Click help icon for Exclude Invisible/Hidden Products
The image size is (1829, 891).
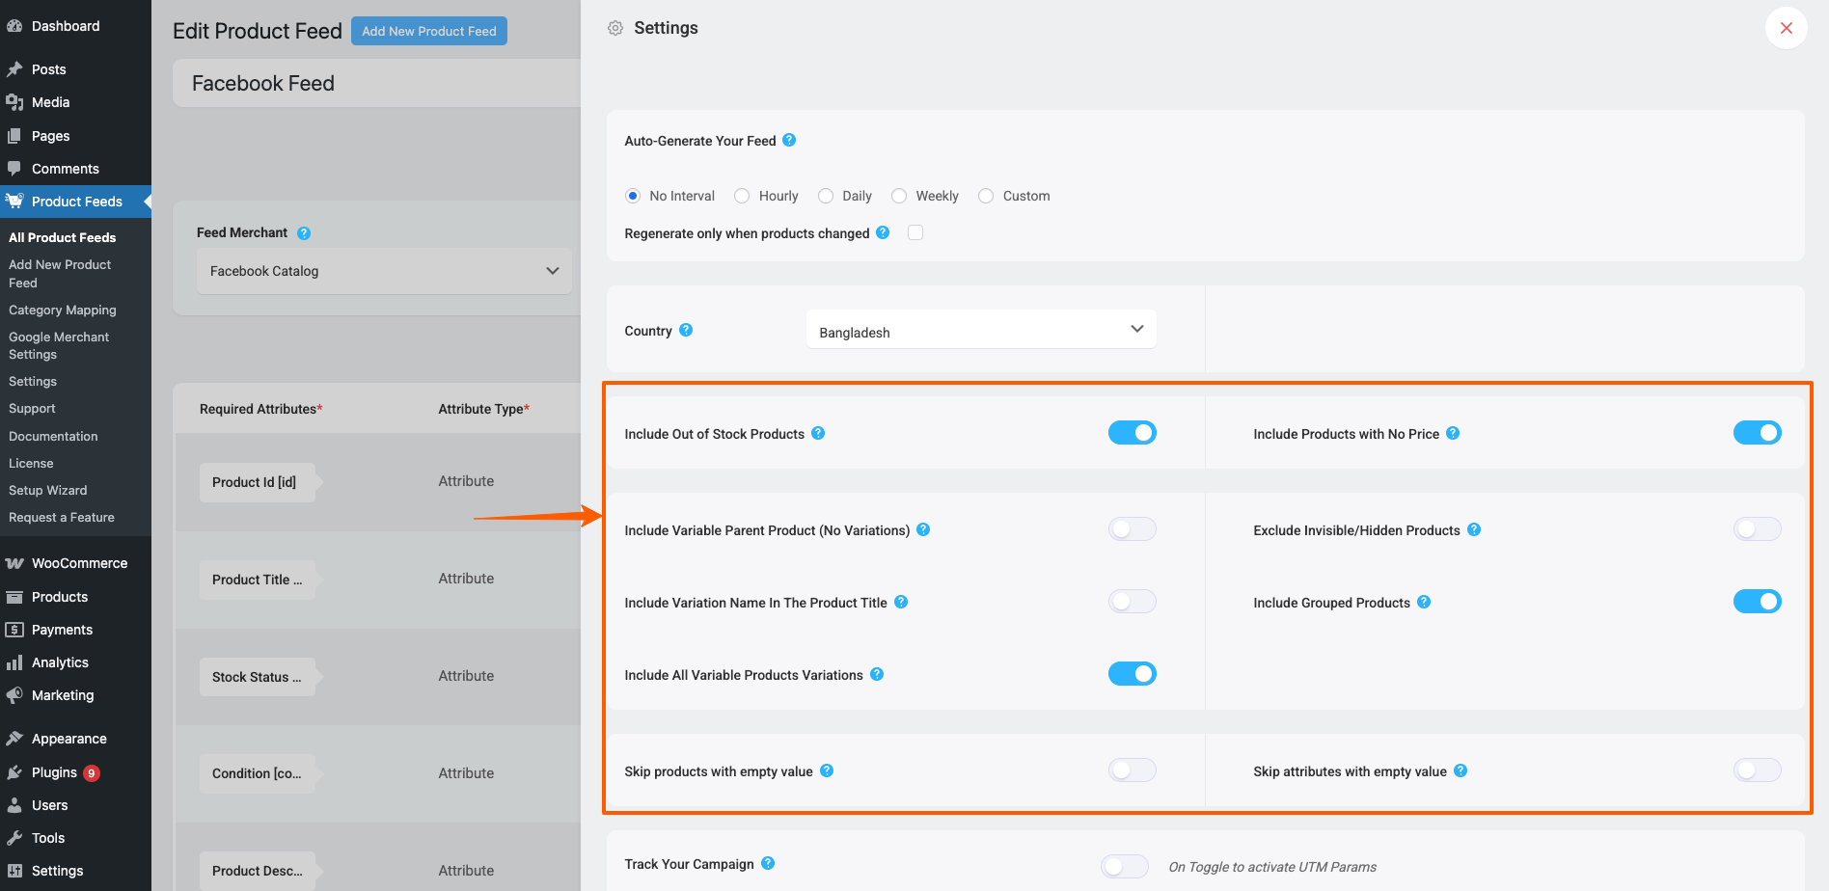1474,529
